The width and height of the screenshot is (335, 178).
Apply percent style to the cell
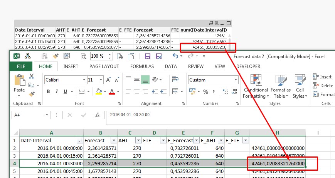coord(205,91)
